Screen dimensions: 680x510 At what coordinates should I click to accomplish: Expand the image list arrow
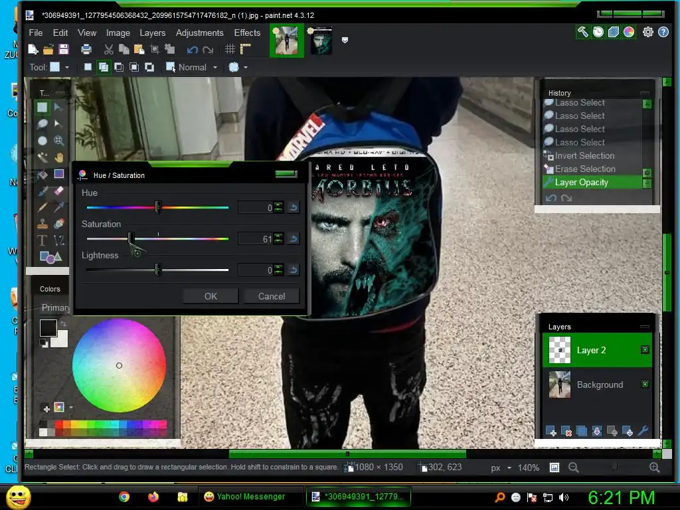[345, 40]
